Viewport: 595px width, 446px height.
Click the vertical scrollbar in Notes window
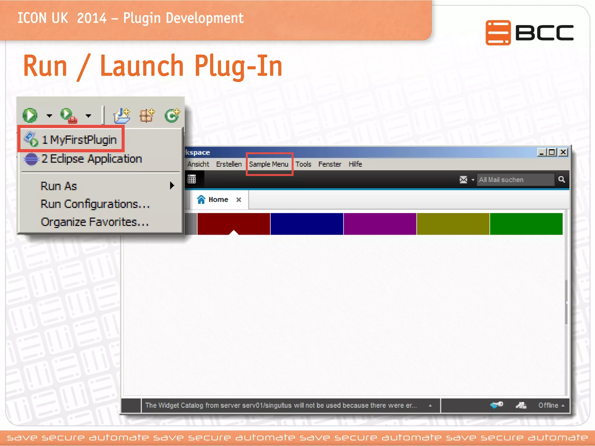pyautogui.click(x=567, y=302)
